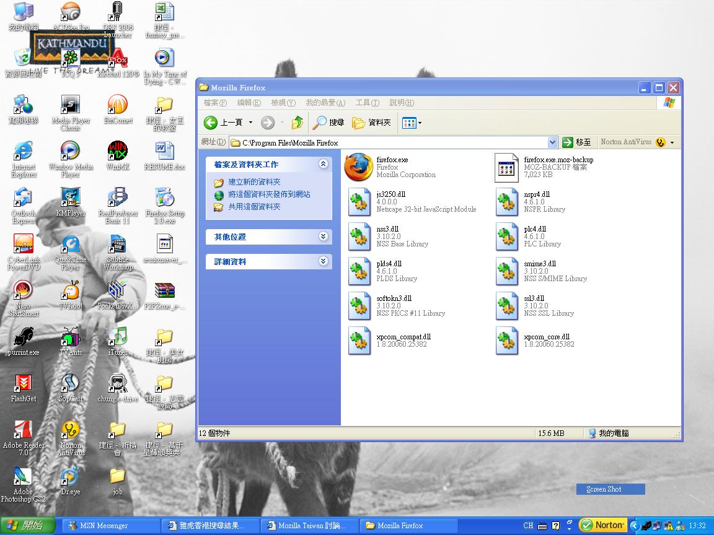Open the firefox.exe file icon

click(358, 167)
